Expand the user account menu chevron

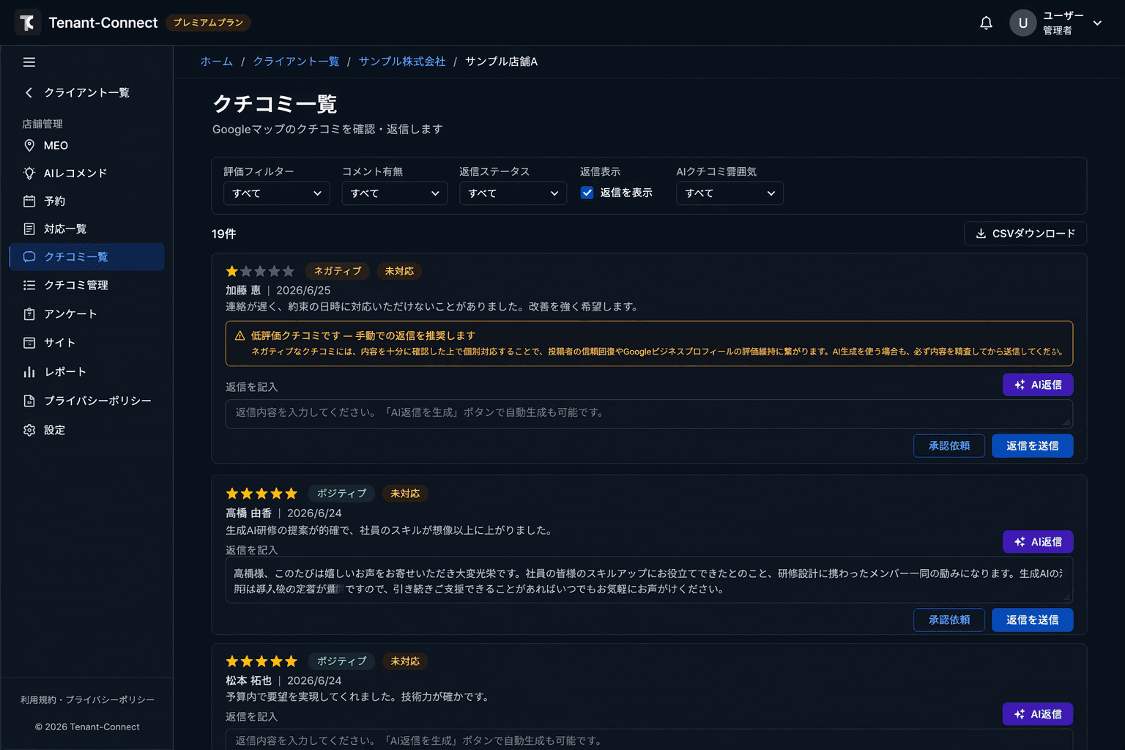1097,23
